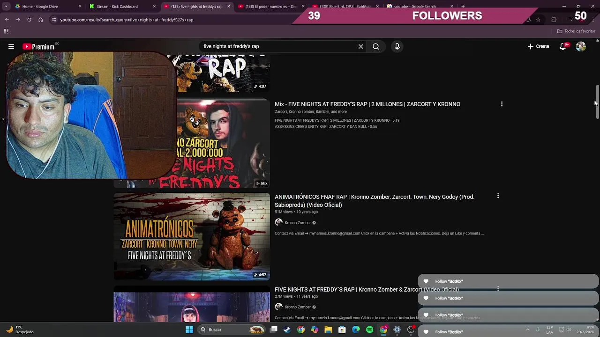Select FIVE NIGHTS AT FREDDY'S RAP 5:19 mix entry

click(337, 120)
